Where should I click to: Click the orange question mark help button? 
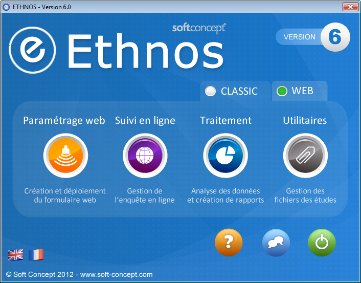pos(229,243)
